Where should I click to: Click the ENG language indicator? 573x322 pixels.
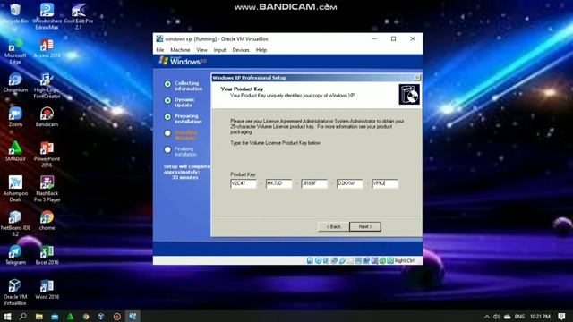pyautogui.click(x=519, y=317)
